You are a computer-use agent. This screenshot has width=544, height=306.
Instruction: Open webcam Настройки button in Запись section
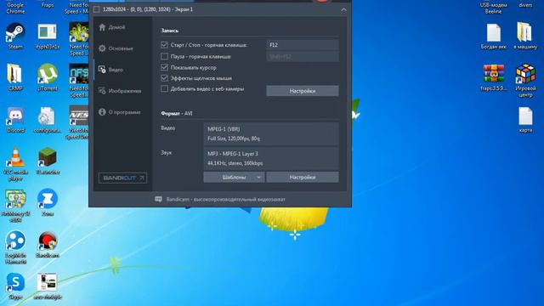(303, 91)
